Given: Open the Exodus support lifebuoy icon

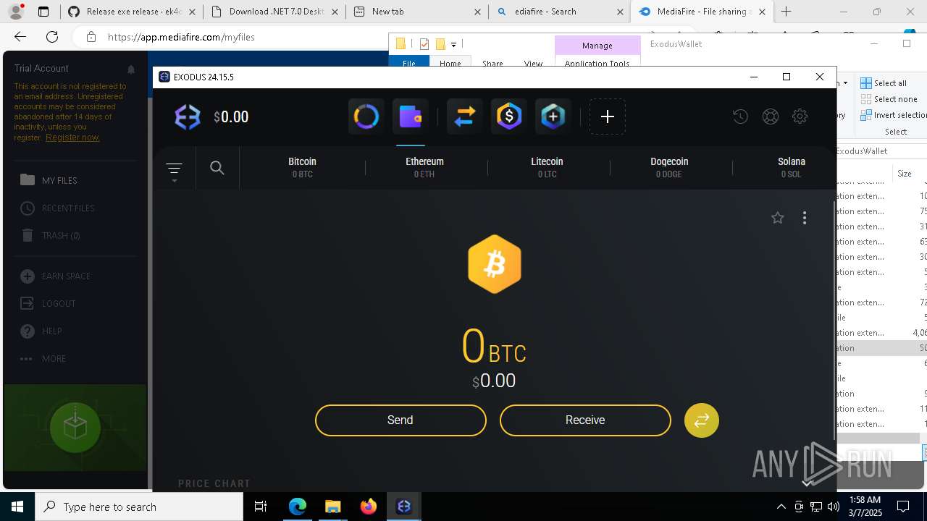Looking at the screenshot, I should tap(771, 117).
